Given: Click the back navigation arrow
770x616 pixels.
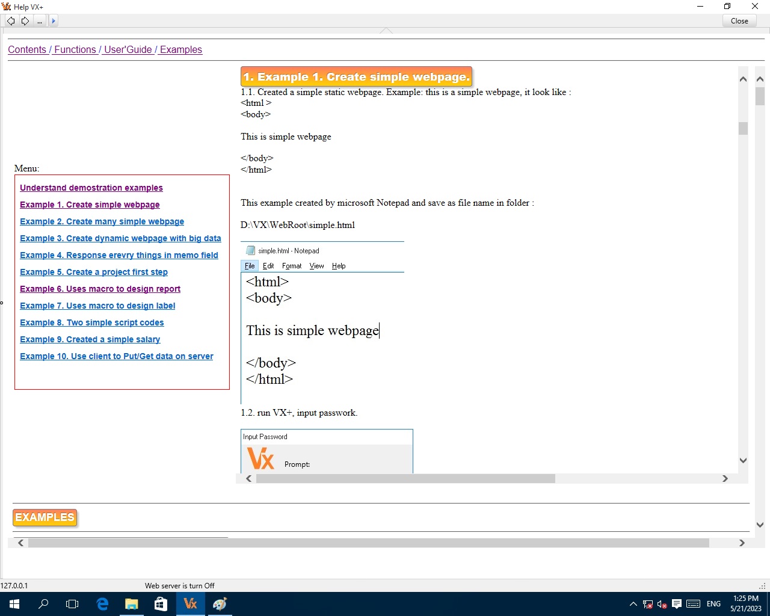Looking at the screenshot, I should 11,21.
